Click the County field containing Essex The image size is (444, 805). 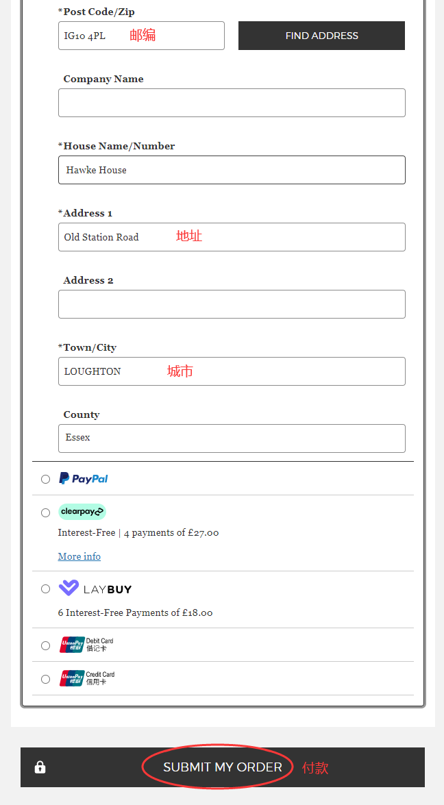tap(232, 438)
